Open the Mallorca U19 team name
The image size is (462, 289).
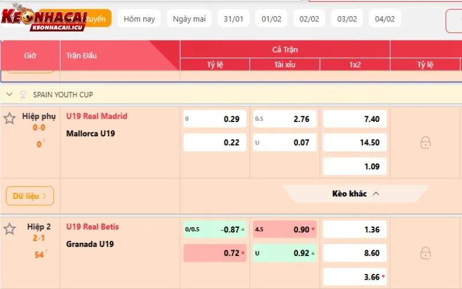click(x=91, y=134)
